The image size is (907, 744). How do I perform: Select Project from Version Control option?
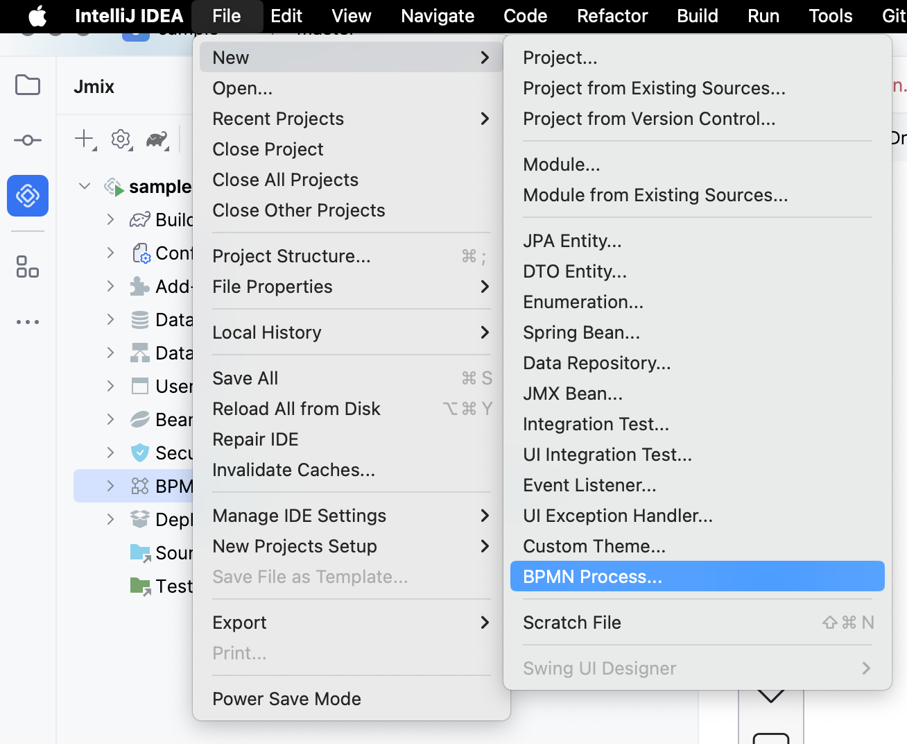coord(649,118)
